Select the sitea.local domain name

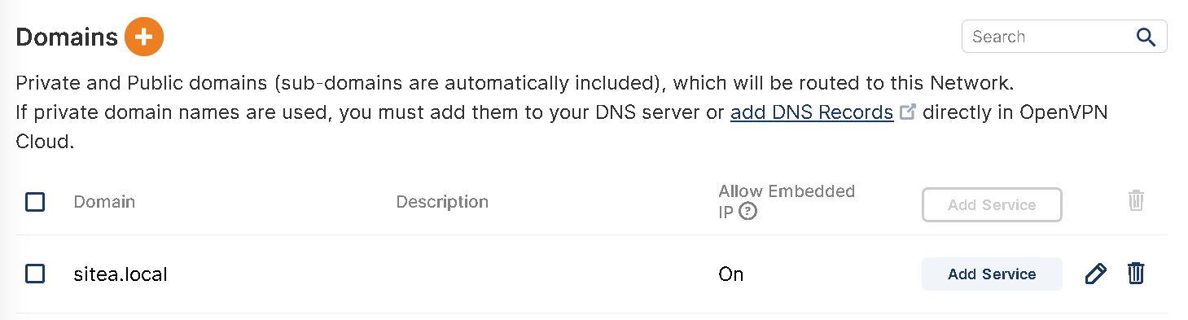[x=121, y=274]
